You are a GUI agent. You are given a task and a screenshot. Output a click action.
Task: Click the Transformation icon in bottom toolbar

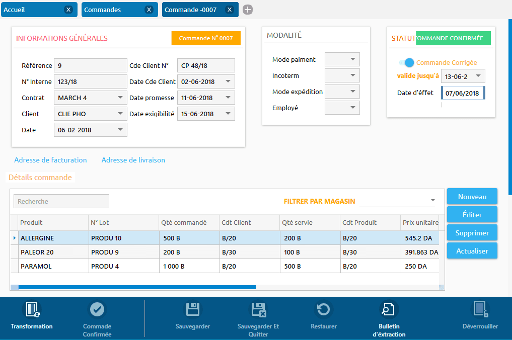tap(32, 309)
